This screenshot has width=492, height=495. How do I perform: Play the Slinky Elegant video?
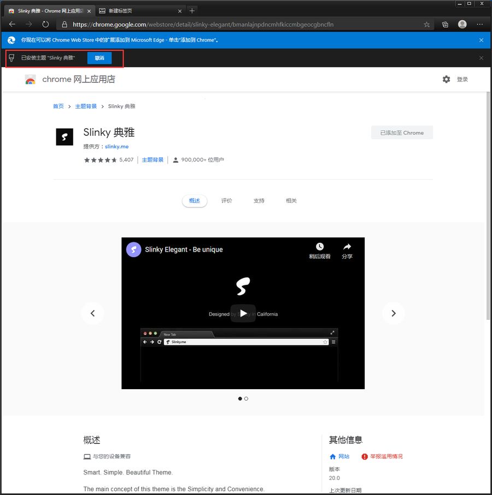[243, 313]
